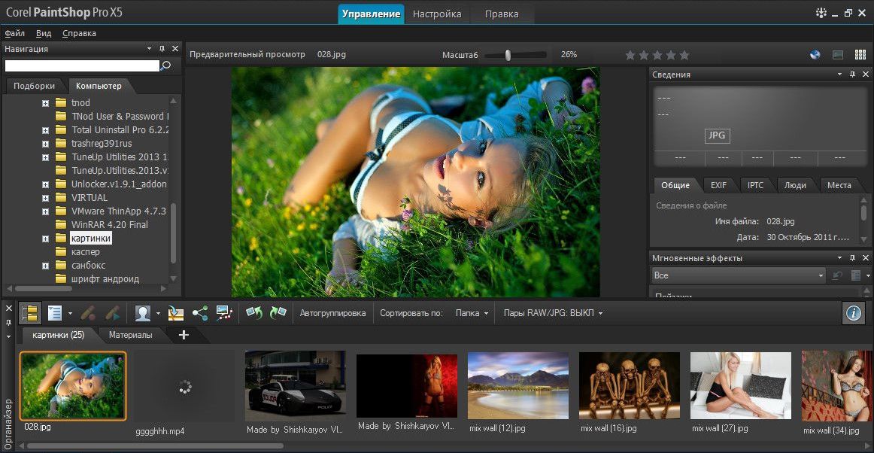Toggle the navigation panel icon in organizer toolbar

pyautogui.click(x=30, y=313)
